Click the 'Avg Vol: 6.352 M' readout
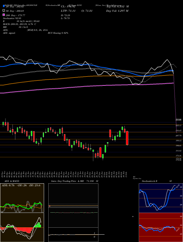Image resolution: width=183 pixels, height=242 pixels. 117,7
